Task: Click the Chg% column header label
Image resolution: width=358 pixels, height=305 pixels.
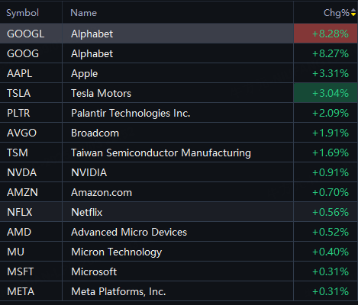Action: (x=337, y=13)
